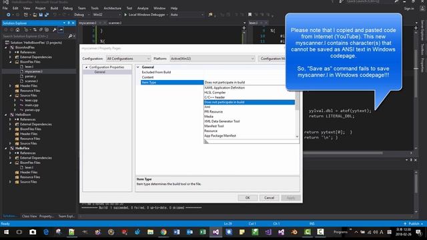Select XAML Application Definition item type
427x240 pixels.
pyautogui.click(x=250, y=87)
